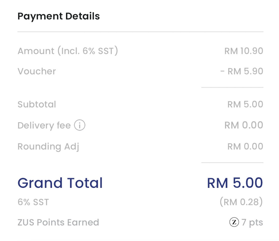Select the Payment Details heading
Viewport: 279px width, 241px height.
coord(59,16)
